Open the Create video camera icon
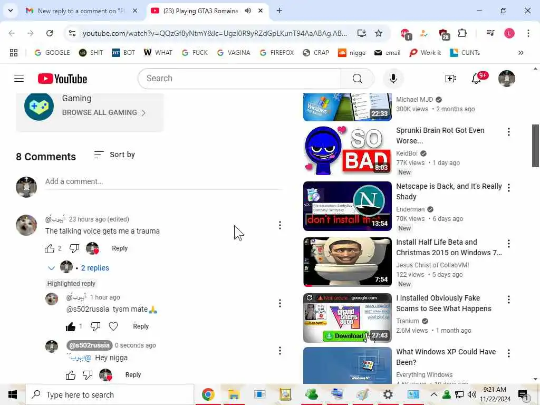540x405 pixels. [x=450, y=79]
